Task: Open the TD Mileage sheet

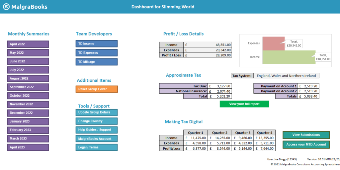Action: point(97,62)
